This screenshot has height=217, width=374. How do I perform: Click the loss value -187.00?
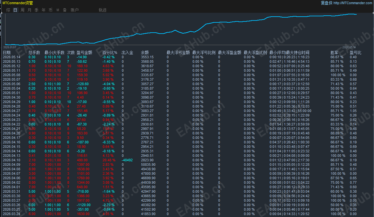click(x=83, y=142)
